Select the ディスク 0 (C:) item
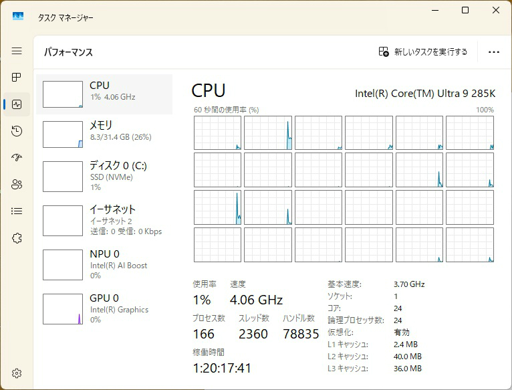Viewport: 512px width, 390px height. [104, 176]
